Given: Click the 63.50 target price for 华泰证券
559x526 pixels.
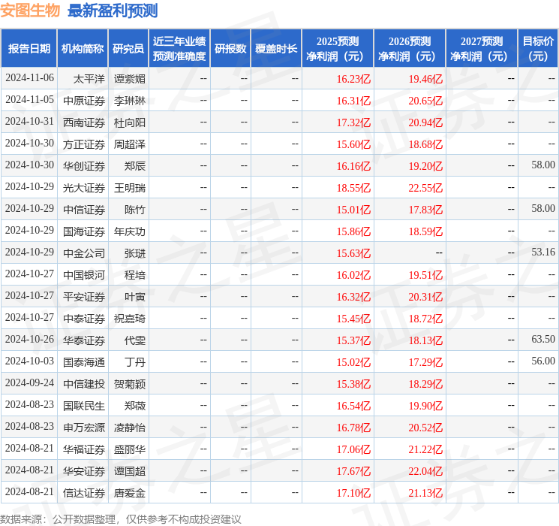Looking at the screenshot, I should (542, 340).
